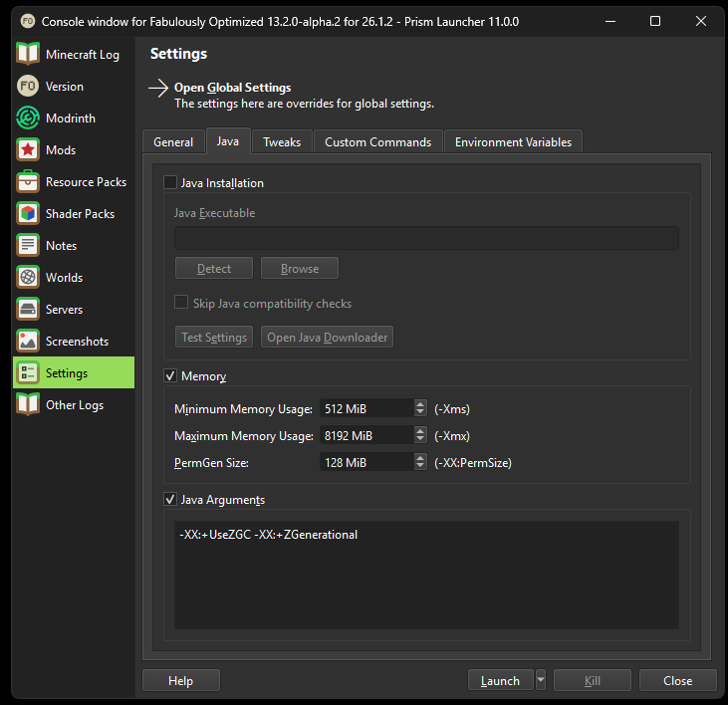This screenshot has height=705, width=728.
Task: Open the Notes icon
Action: pos(28,246)
